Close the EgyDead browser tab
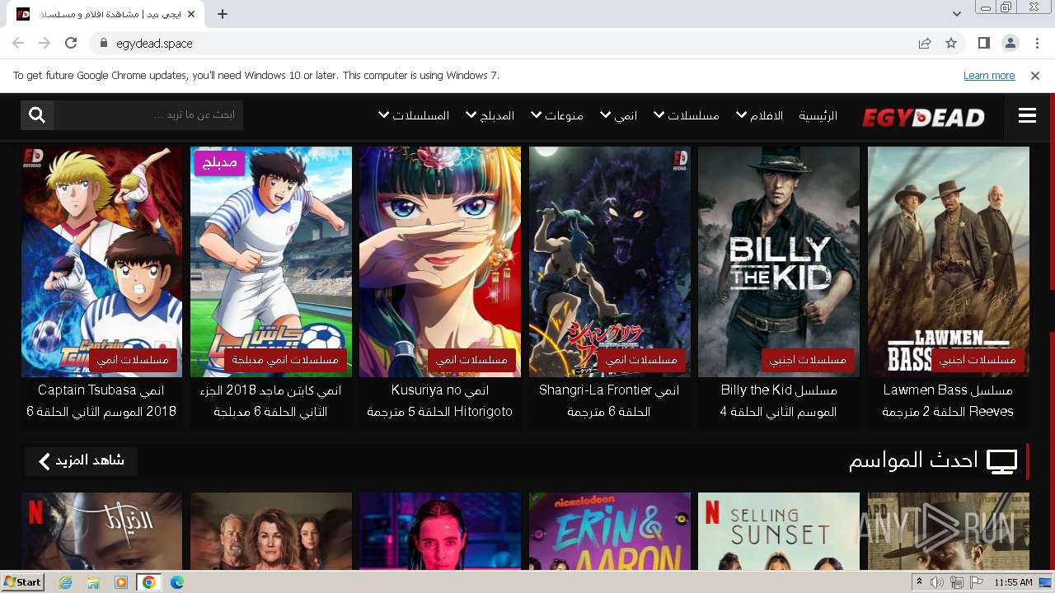This screenshot has width=1055, height=593. tap(191, 14)
